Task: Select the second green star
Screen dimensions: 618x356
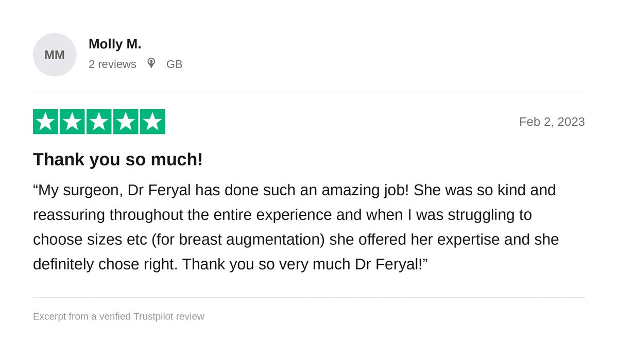Action: [72, 122]
